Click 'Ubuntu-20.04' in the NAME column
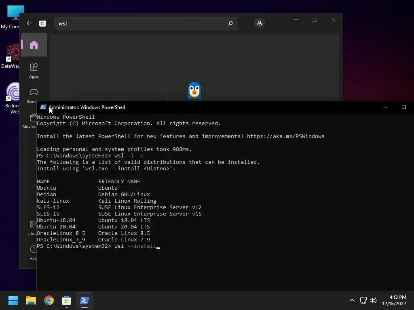Screen dimensions: 414x310 (56, 227)
